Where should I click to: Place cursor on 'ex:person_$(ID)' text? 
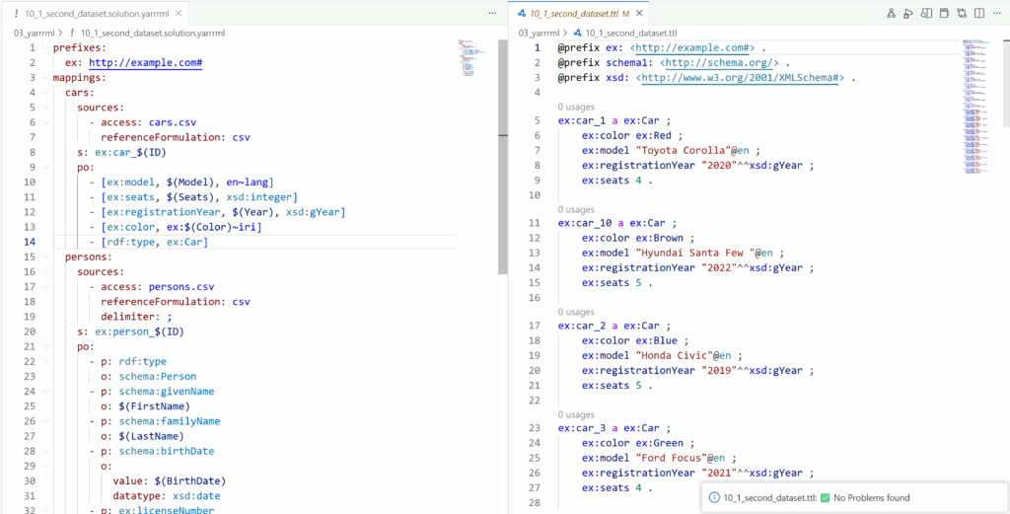tap(140, 331)
